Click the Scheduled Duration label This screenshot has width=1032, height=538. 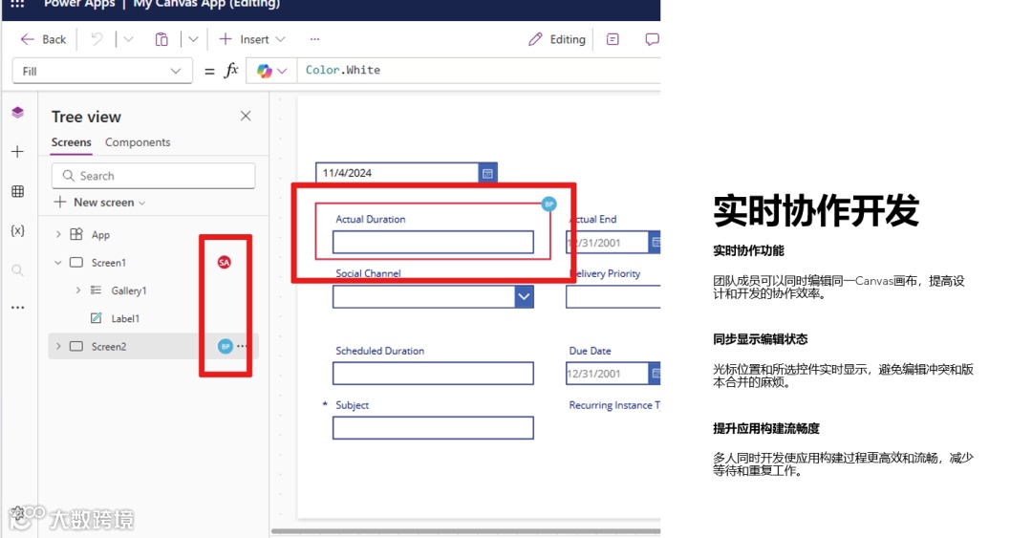(x=379, y=351)
